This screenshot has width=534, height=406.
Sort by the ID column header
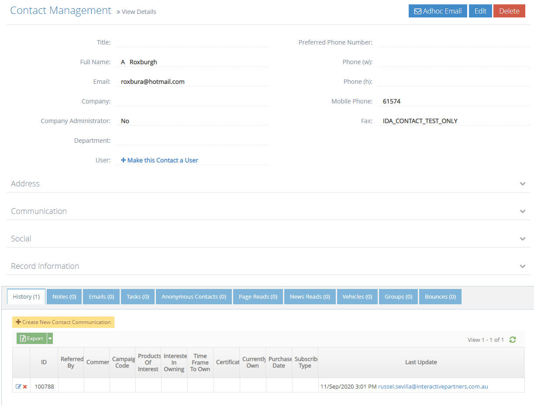click(x=44, y=362)
